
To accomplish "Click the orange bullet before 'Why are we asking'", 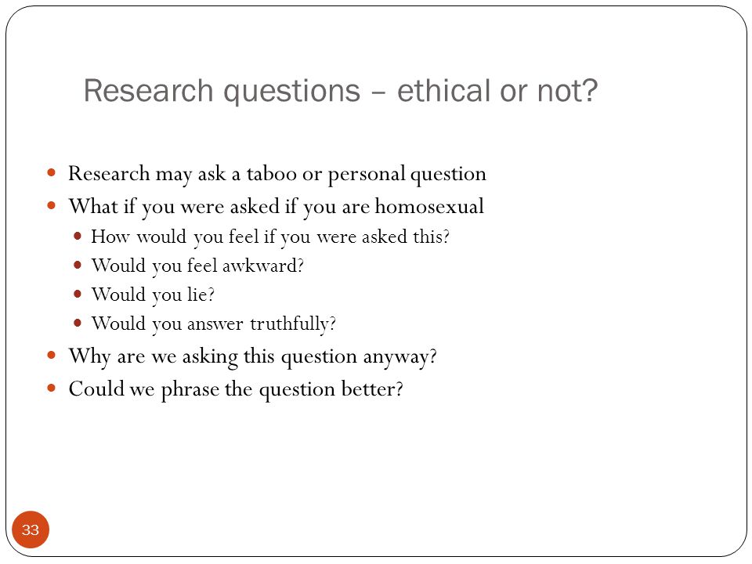I will [x=52, y=356].
